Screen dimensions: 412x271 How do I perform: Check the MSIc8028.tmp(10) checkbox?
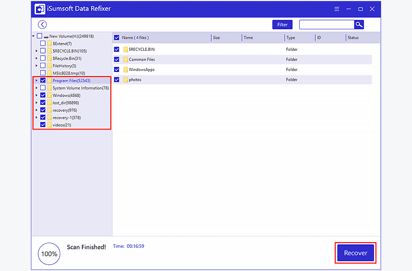point(43,73)
